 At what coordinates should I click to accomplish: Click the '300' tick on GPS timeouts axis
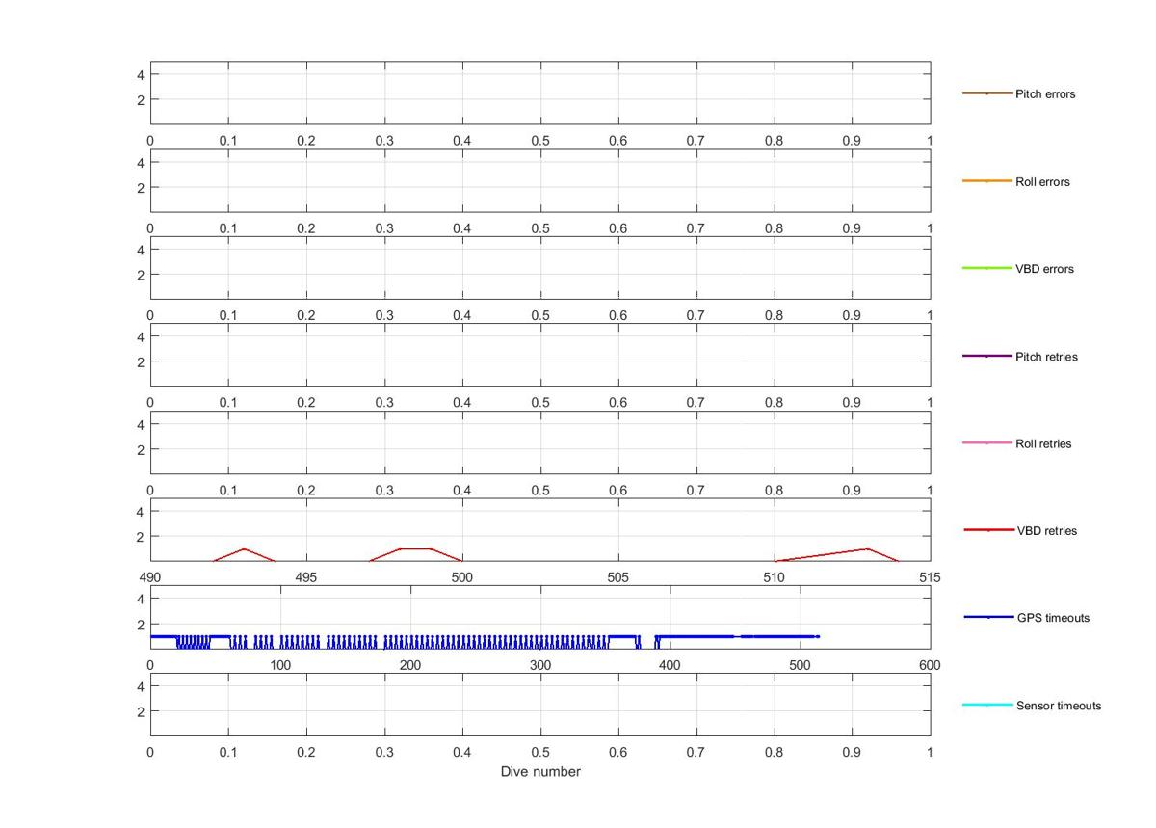[x=539, y=665]
